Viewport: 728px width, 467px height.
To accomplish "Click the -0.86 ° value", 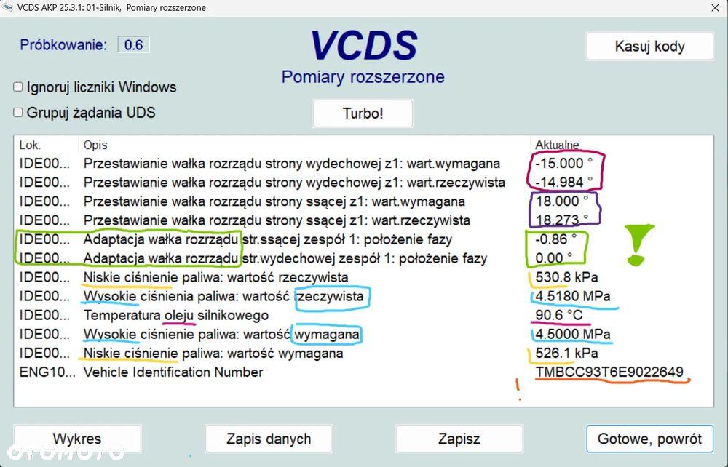I will [555, 239].
